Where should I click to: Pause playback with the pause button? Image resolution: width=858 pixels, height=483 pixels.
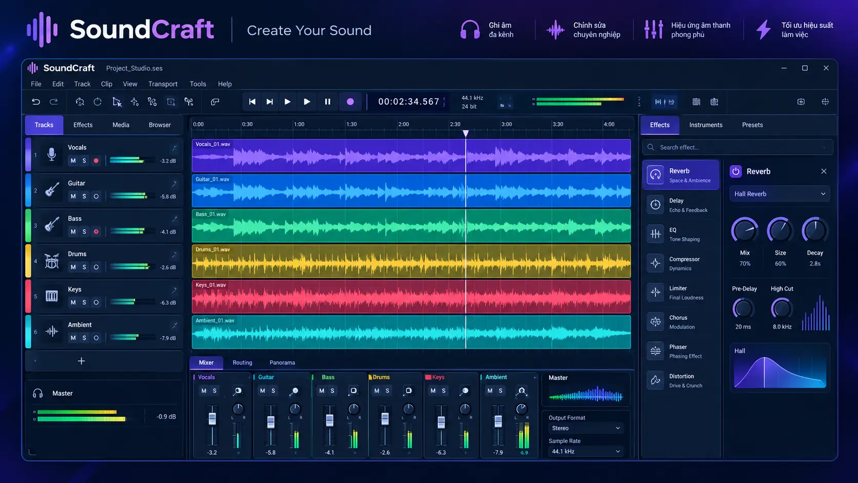(327, 102)
